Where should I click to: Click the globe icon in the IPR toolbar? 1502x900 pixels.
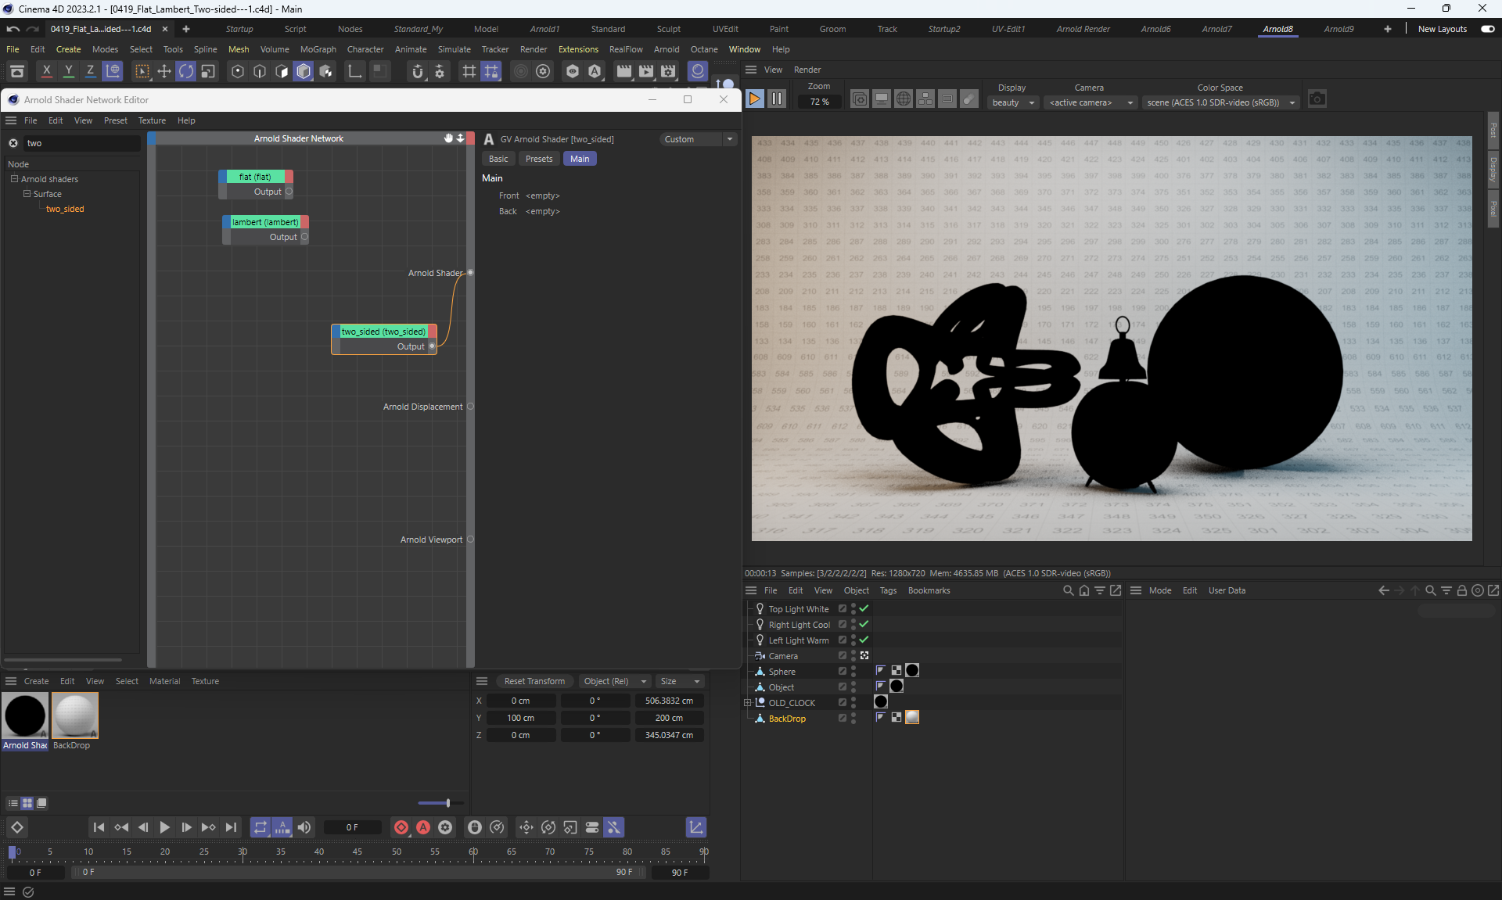(903, 99)
